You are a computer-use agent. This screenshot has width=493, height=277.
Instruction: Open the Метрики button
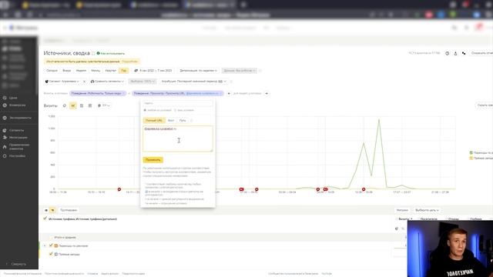click(402, 210)
